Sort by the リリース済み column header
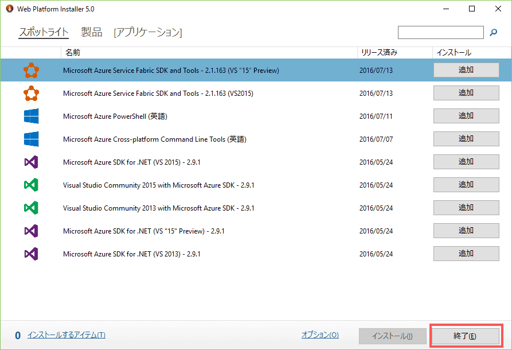 (x=395, y=53)
